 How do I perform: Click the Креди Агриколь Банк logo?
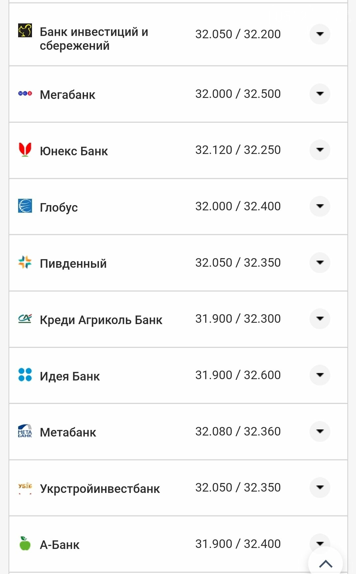(25, 318)
